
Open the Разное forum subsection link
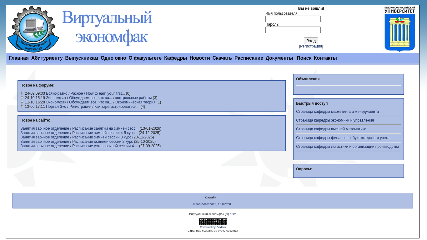click(x=77, y=93)
